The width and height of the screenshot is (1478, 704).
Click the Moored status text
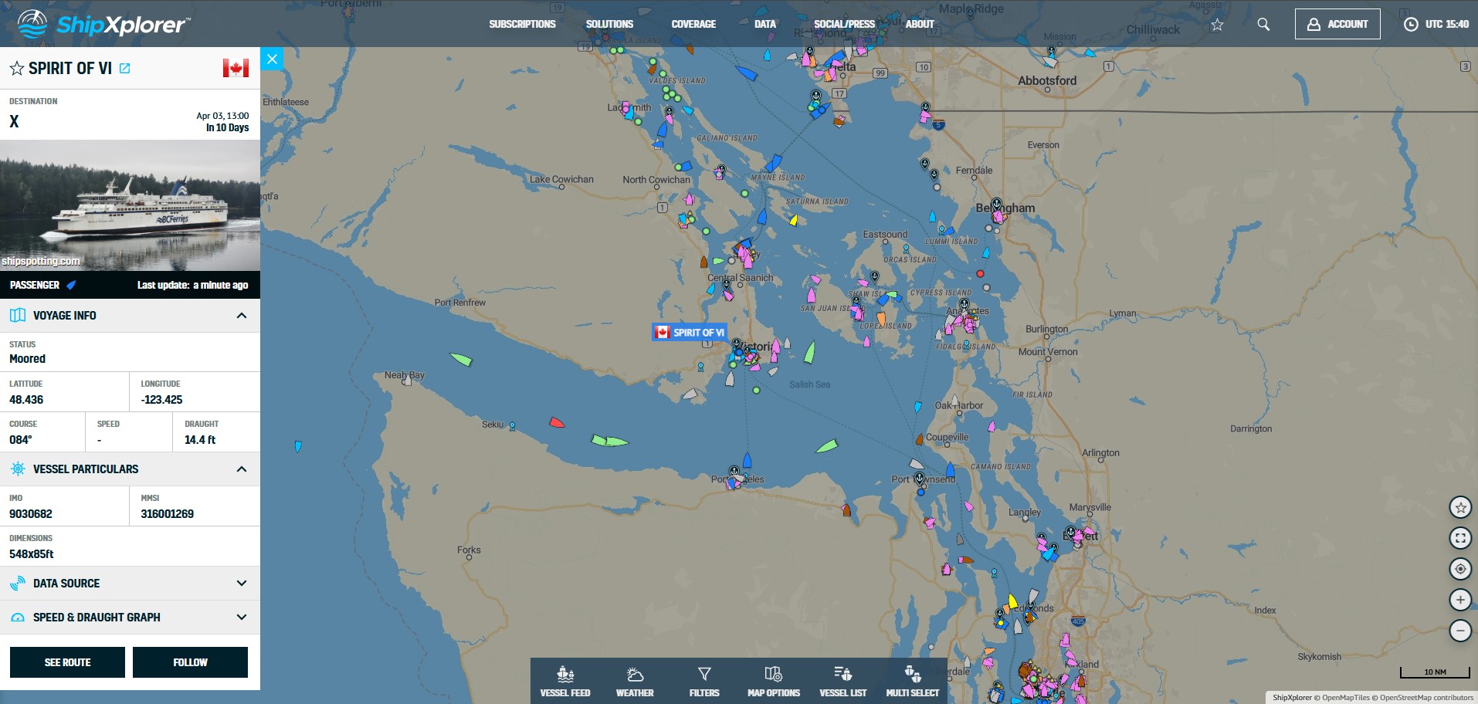(x=27, y=359)
